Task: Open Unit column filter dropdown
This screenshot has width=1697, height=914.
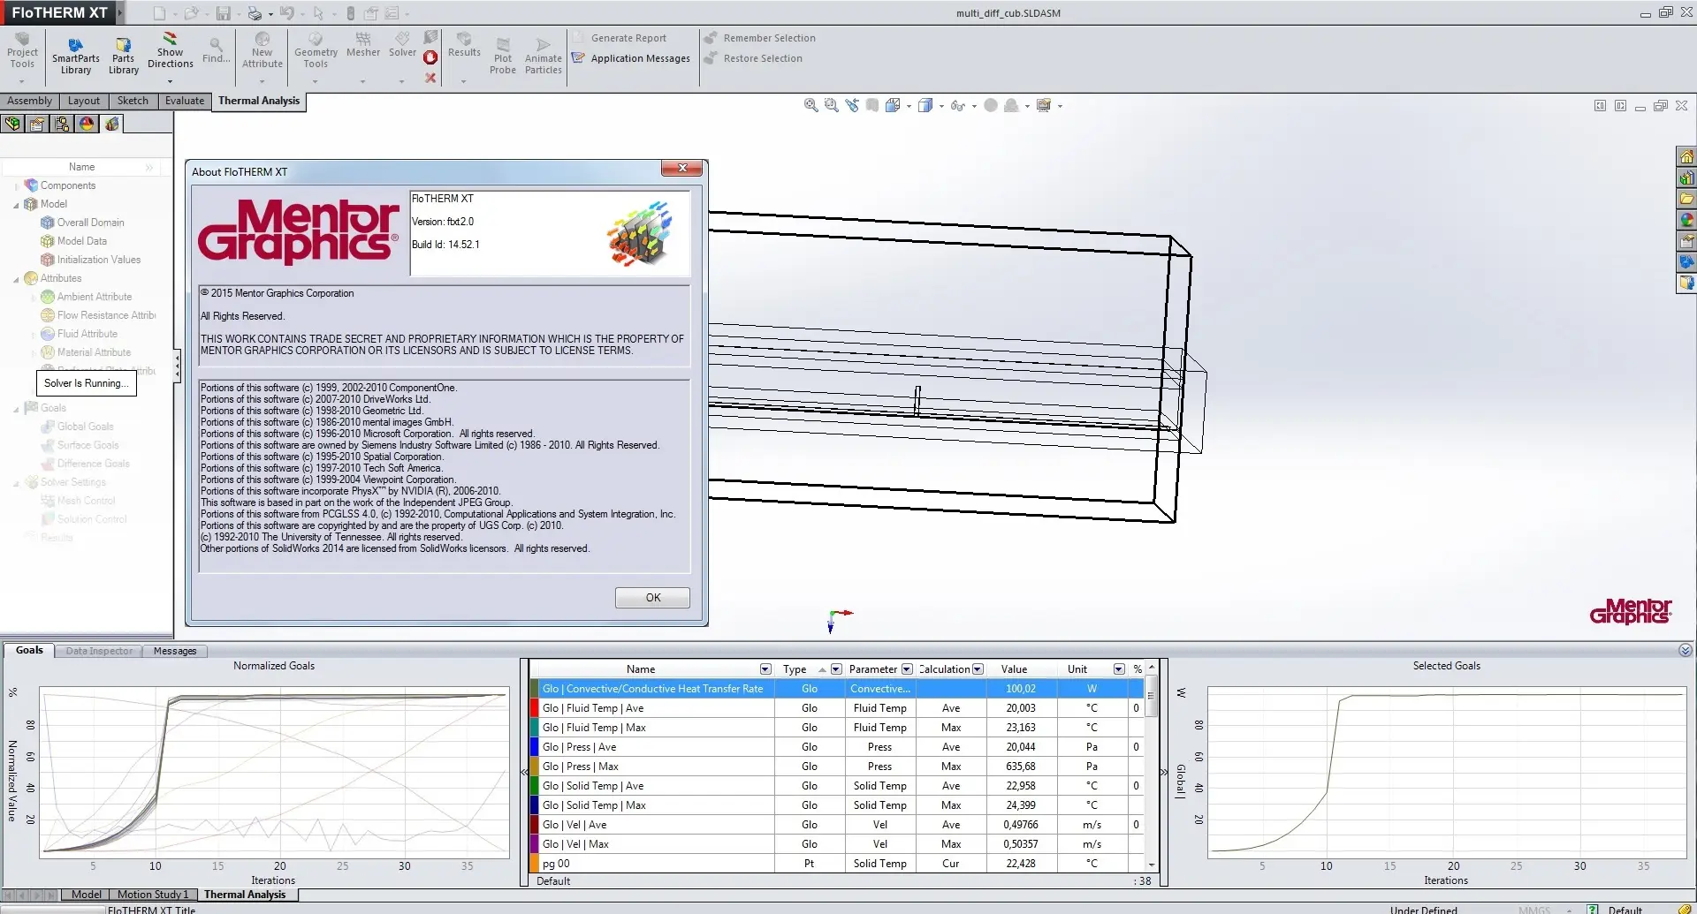Action: (1119, 669)
